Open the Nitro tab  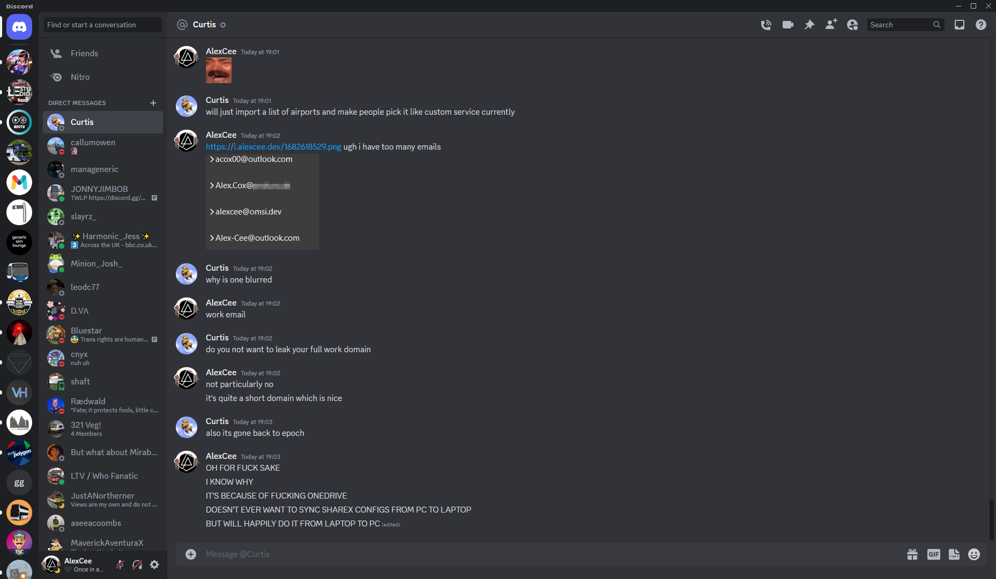click(x=80, y=77)
